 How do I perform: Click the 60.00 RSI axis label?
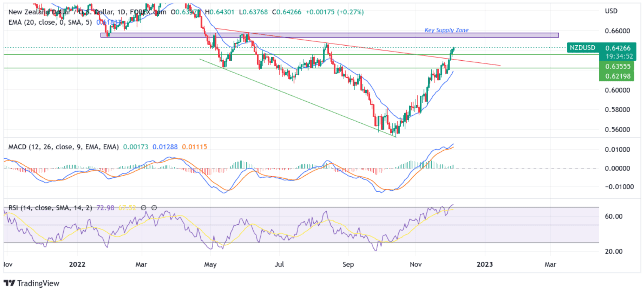[x=613, y=216]
